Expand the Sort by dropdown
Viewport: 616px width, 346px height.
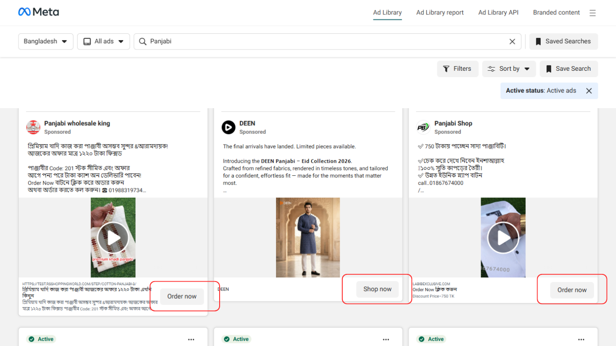tap(509, 69)
